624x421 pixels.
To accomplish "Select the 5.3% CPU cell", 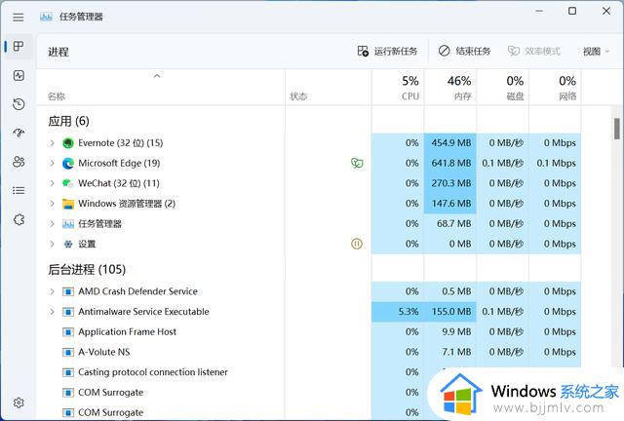I will point(398,312).
